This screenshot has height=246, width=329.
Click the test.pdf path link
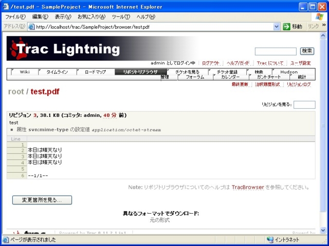click(x=45, y=91)
